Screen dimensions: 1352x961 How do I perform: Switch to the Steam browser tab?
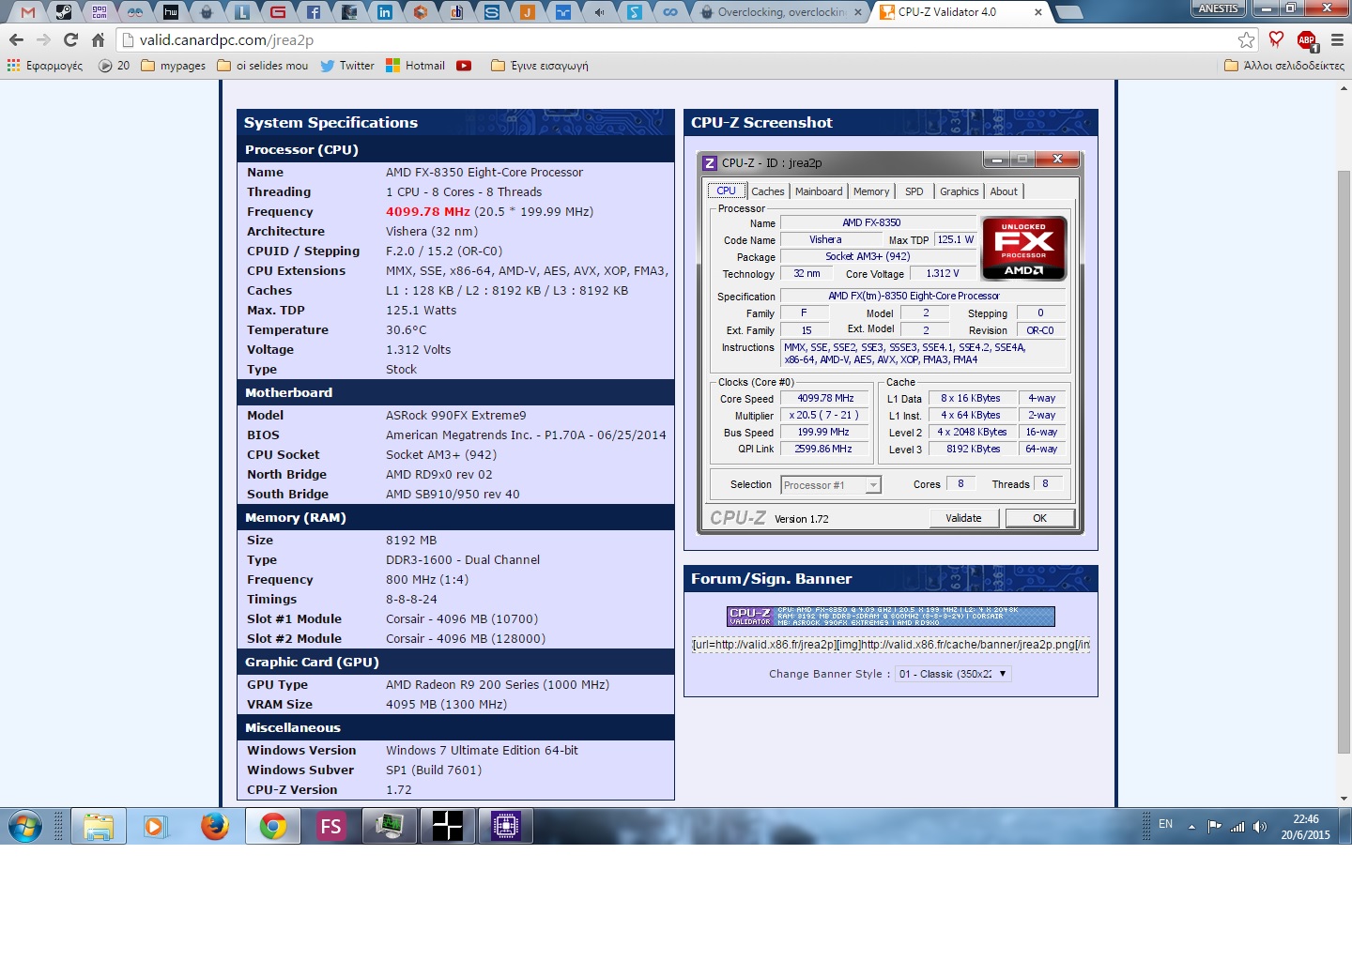tap(64, 12)
